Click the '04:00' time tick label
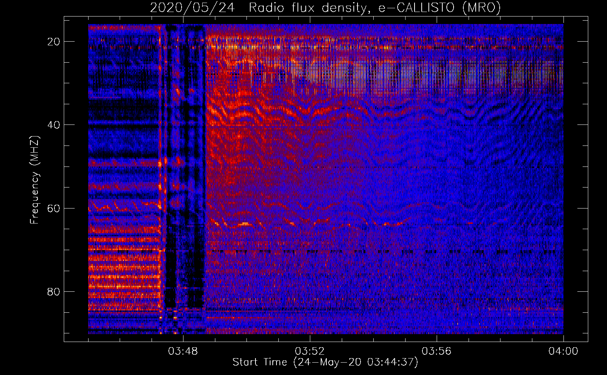 point(563,351)
